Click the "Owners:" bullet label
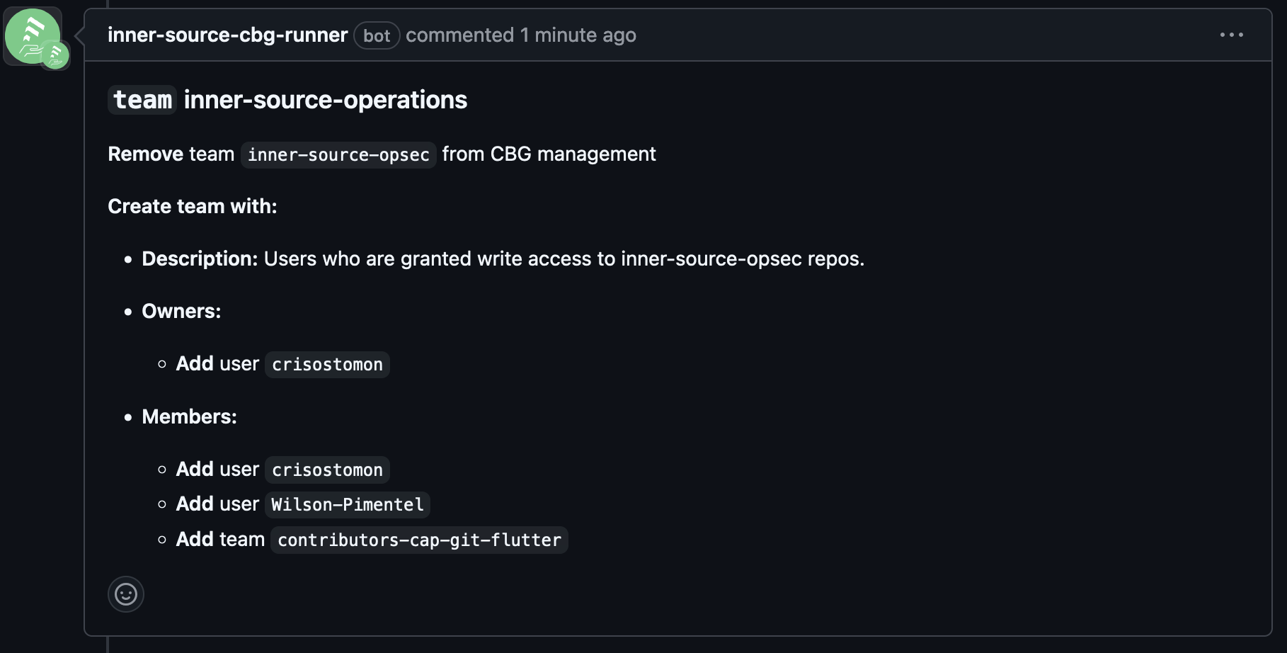 [181, 311]
